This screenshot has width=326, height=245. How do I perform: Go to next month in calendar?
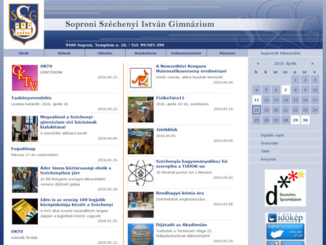[312, 63]
